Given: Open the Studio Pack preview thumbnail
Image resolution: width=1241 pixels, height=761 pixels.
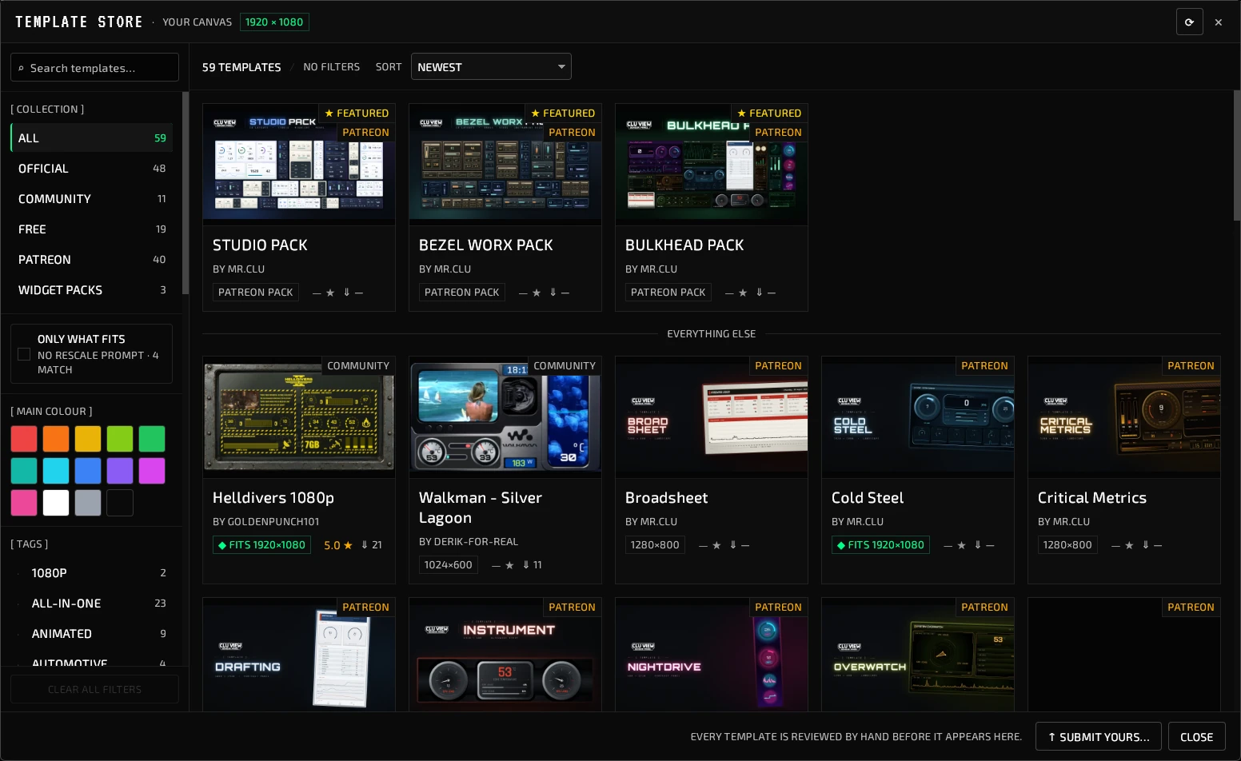Looking at the screenshot, I should [299, 164].
